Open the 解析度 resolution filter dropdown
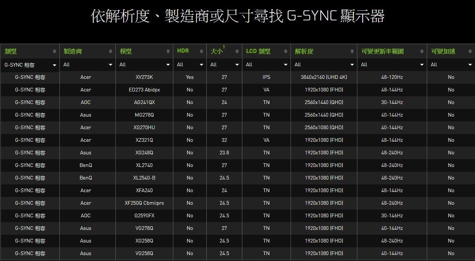The height and width of the screenshot is (261, 475). click(324, 65)
